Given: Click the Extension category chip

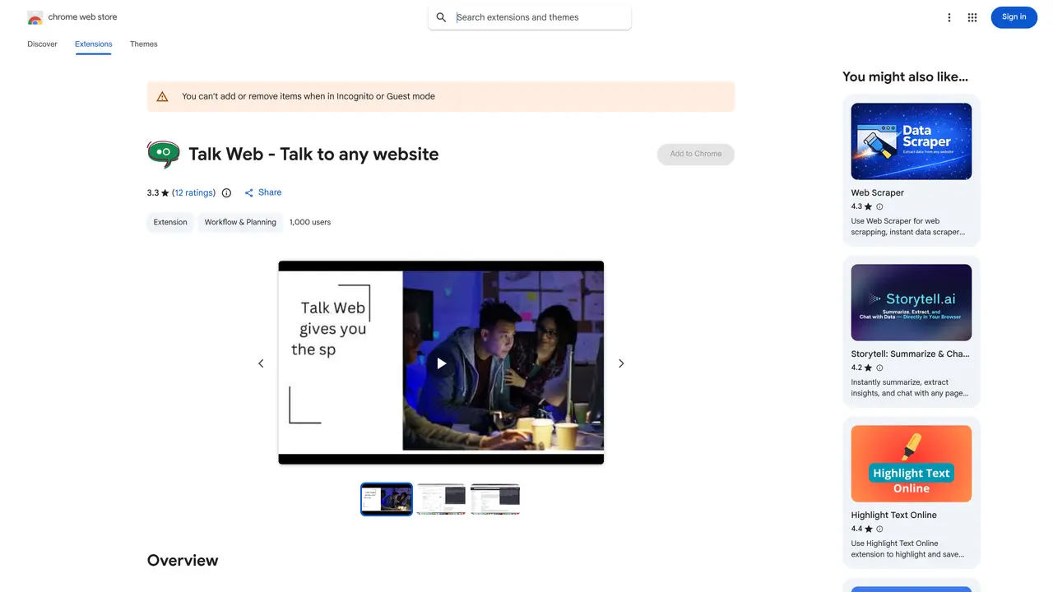Looking at the screenshot, I should tap(170, 222).
